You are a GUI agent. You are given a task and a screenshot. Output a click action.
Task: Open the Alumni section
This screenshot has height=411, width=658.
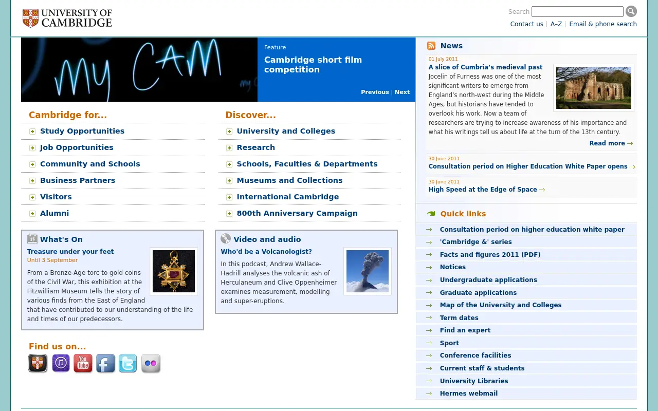(54, 213)
